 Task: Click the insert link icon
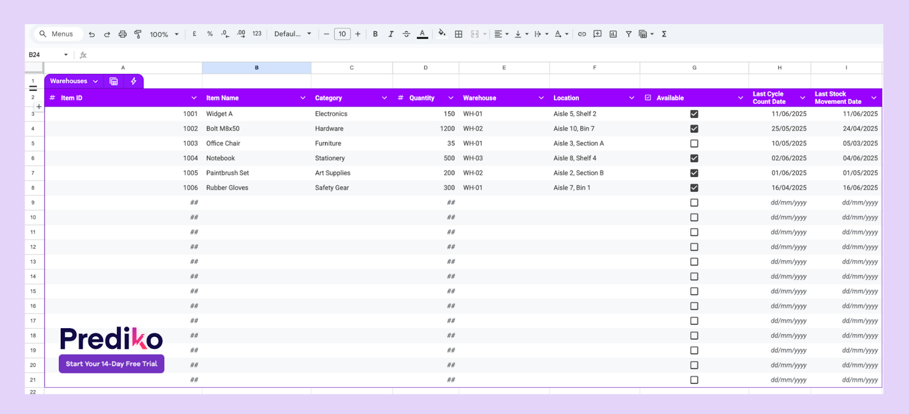click(582, 34)
